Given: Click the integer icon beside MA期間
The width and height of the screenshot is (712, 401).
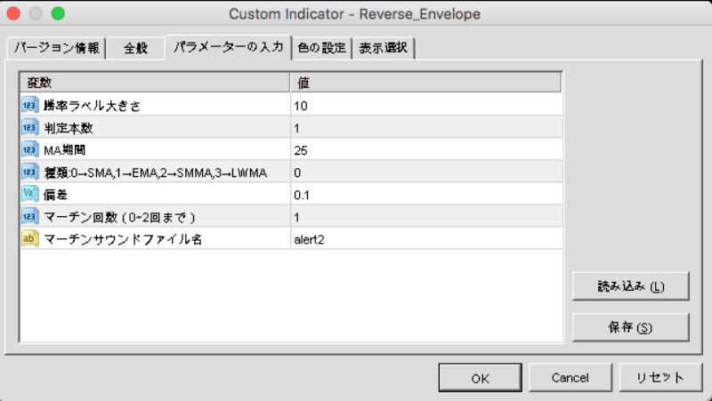Looking at the screenshot, I should pyautogui.click(x=29, y=149).
